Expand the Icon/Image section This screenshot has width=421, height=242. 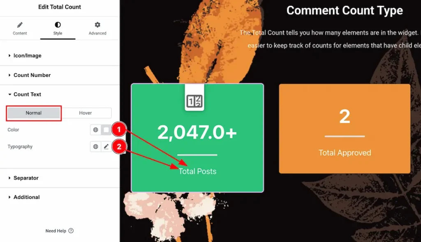[x=27, y=55]
